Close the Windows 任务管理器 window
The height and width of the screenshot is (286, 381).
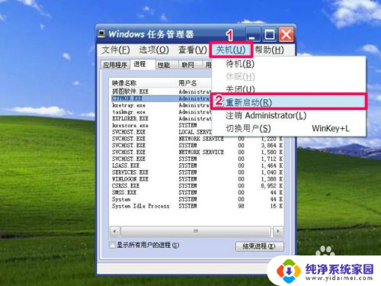[x=287, y=34]
